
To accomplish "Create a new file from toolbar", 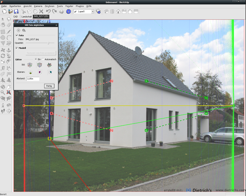I will (x=4, y=11).
